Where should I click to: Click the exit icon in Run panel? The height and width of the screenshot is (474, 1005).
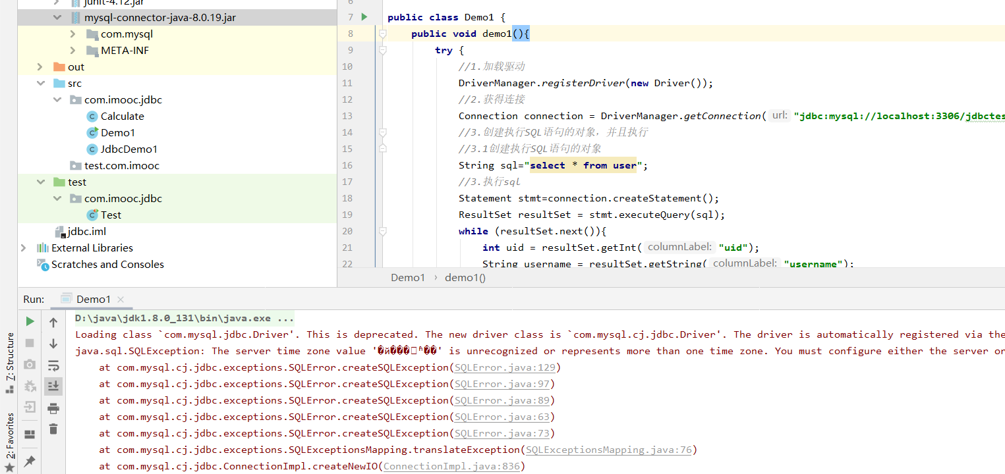(x=30, y=408)
